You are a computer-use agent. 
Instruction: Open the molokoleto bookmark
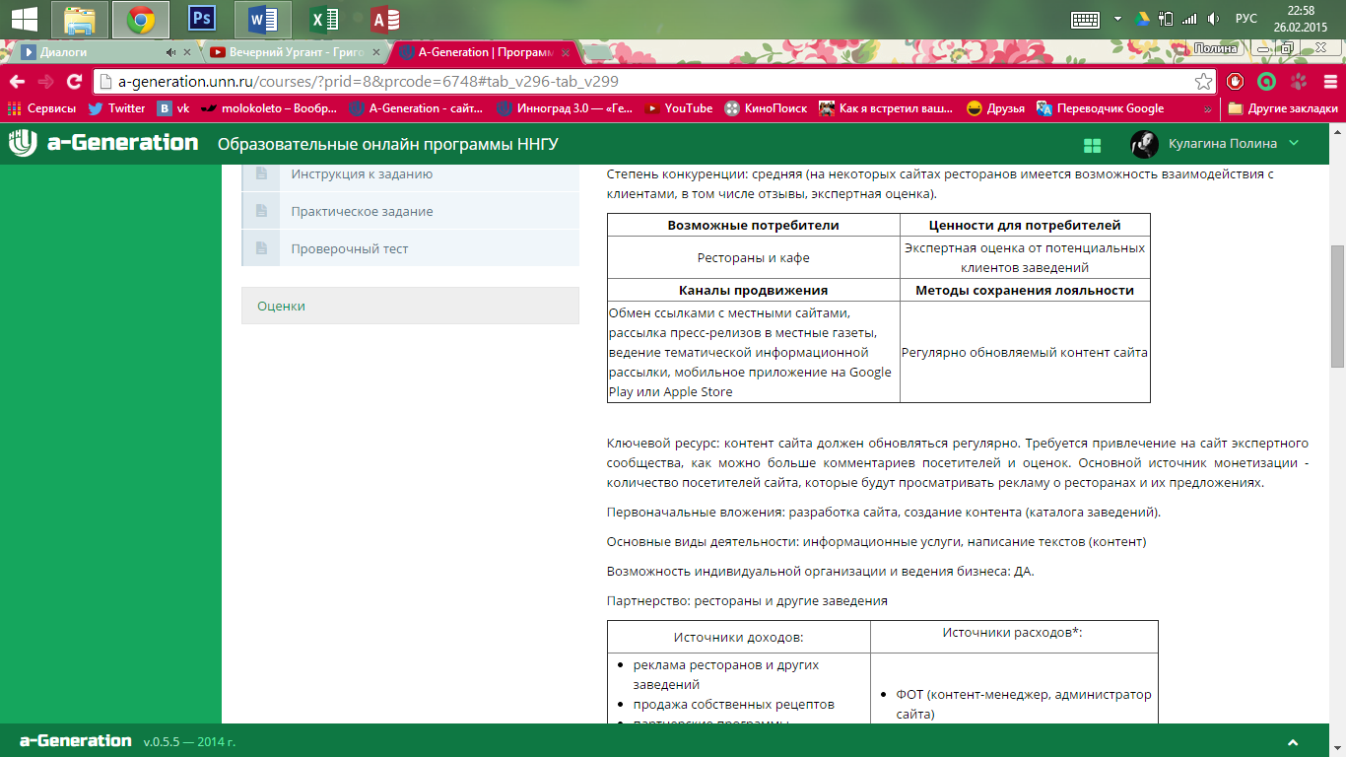(x=268, y=108)
